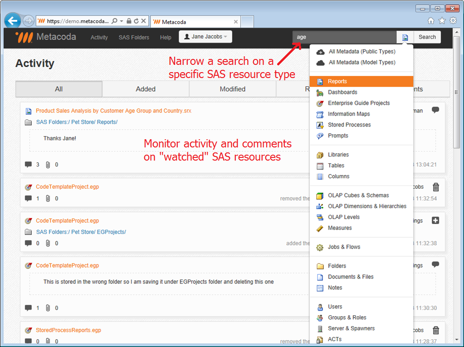The height and width of the screenshot is (347, 464).
Task: Open the search type selector icon button
Action: pos(405,37)
